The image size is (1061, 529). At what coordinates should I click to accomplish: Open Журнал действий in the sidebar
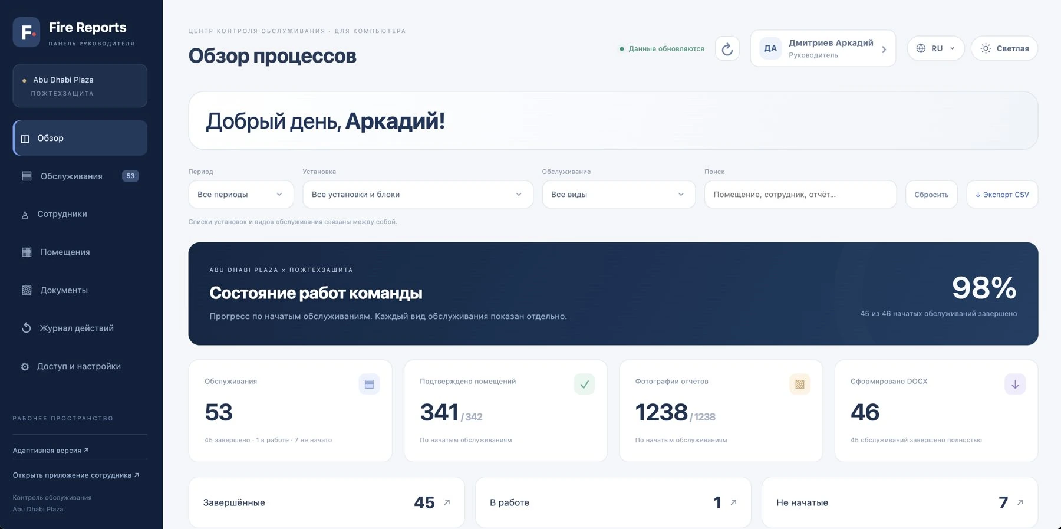80,328
